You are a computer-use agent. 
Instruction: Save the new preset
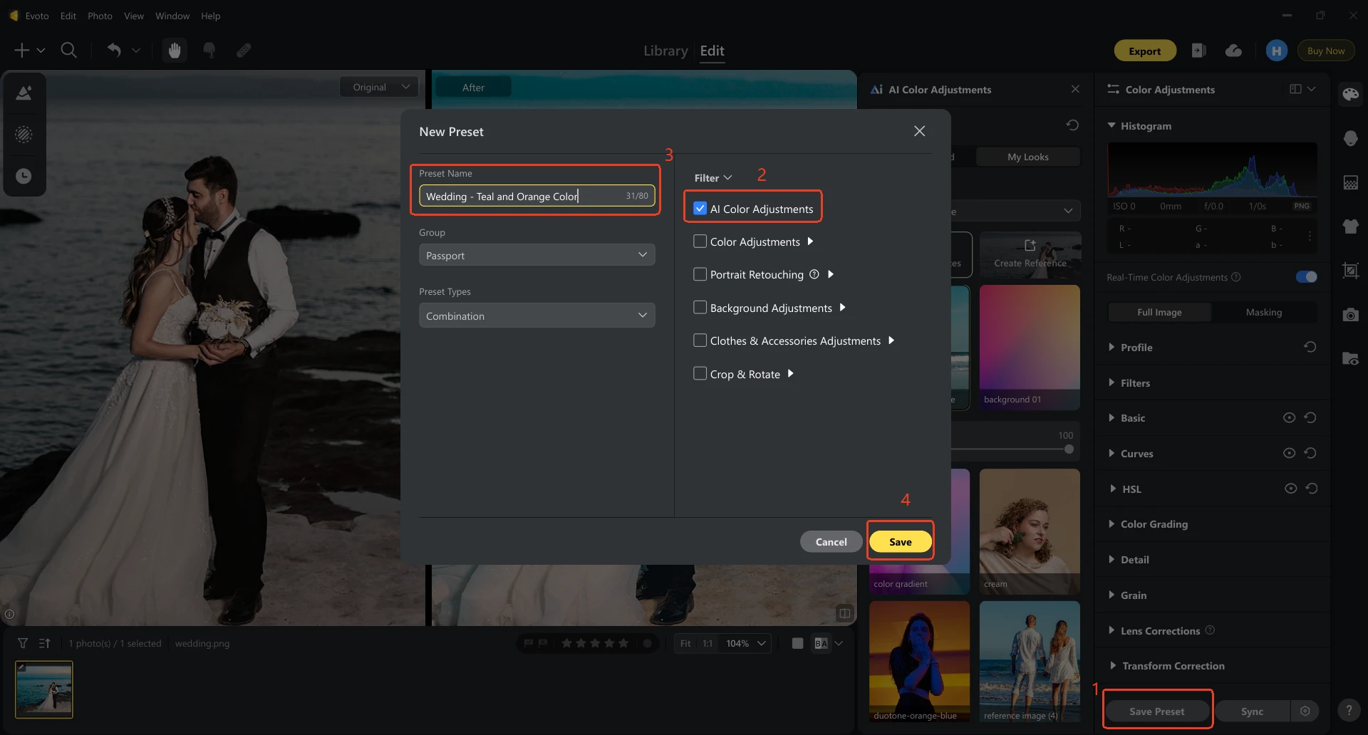point(900,542)
